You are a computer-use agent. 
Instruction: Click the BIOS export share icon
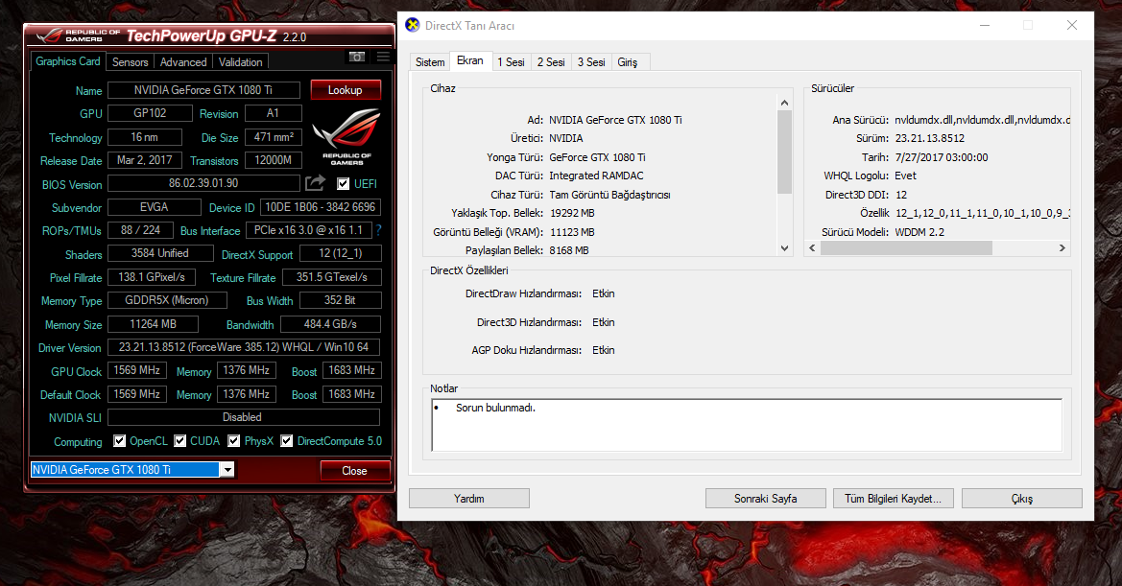(315, 183)
